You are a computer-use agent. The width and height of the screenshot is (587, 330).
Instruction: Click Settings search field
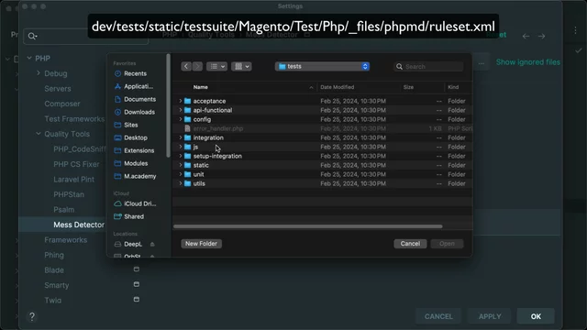(85, 37)
